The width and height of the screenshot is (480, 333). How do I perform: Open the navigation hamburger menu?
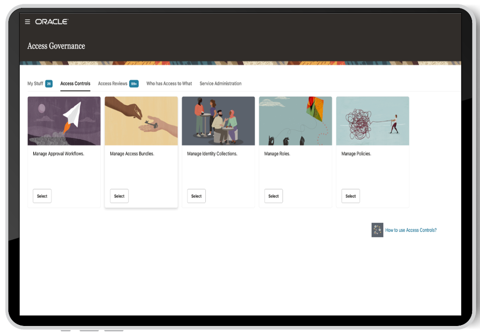(27, 21)
